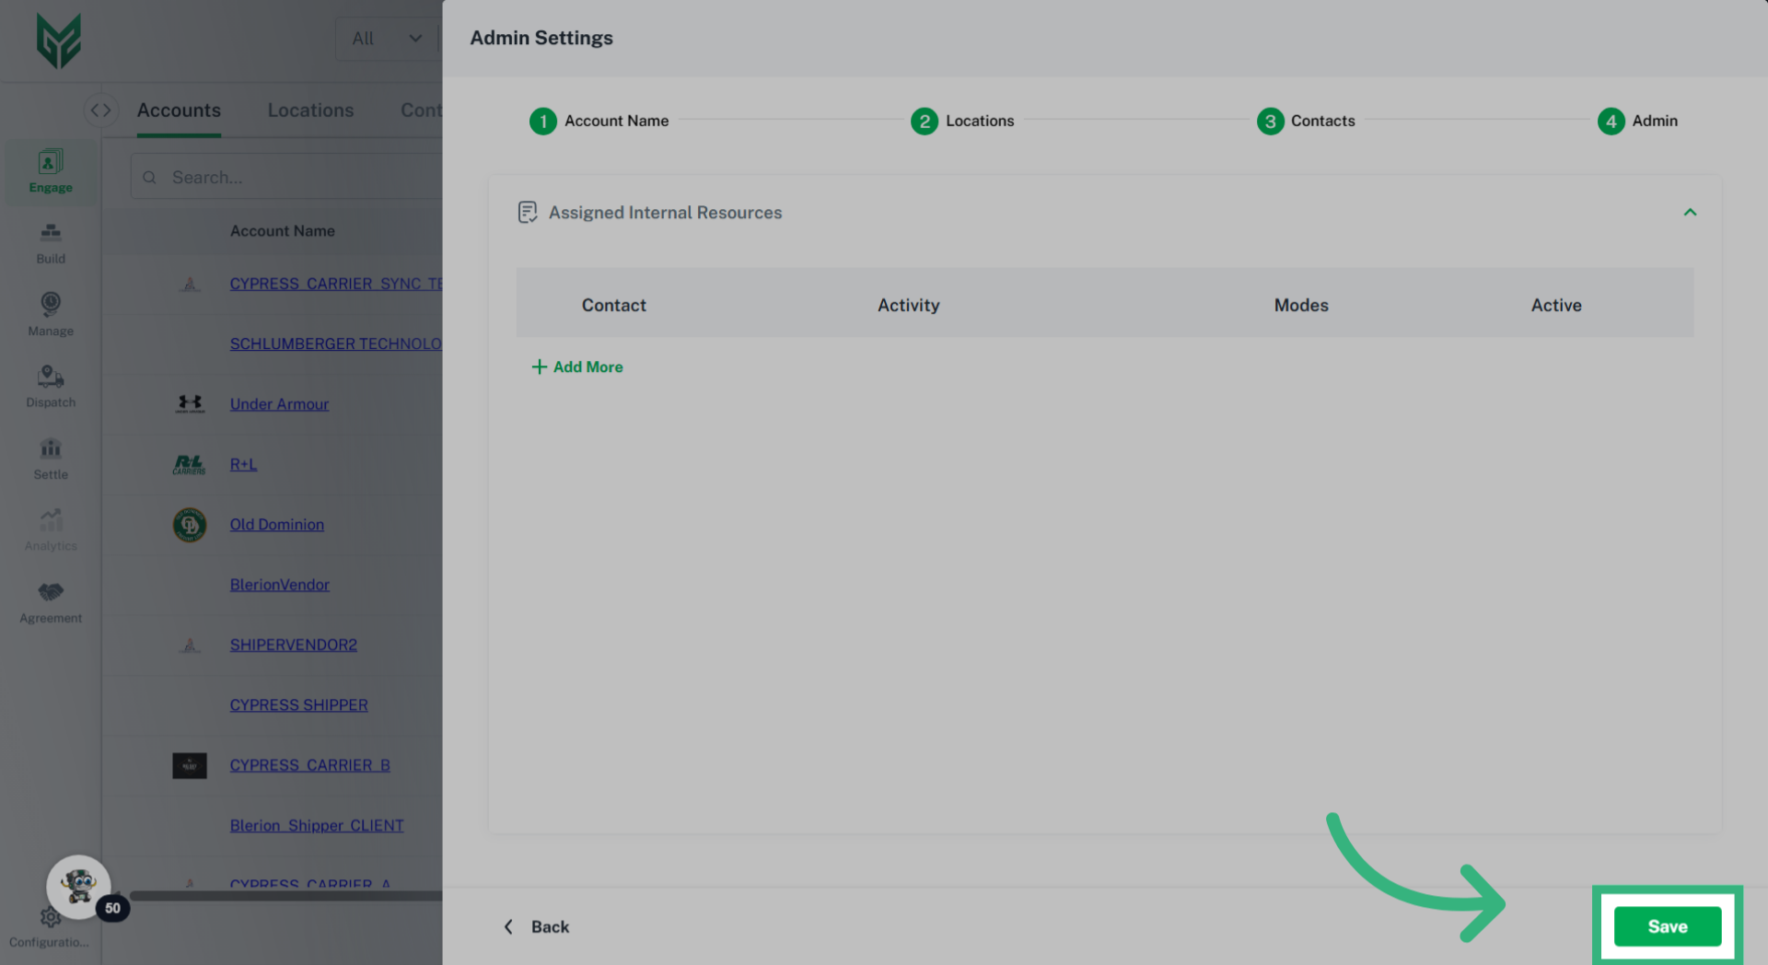Open the Analytics sidebar section
This screenshot has height=965, width=1768.
[x=51, y=530]
